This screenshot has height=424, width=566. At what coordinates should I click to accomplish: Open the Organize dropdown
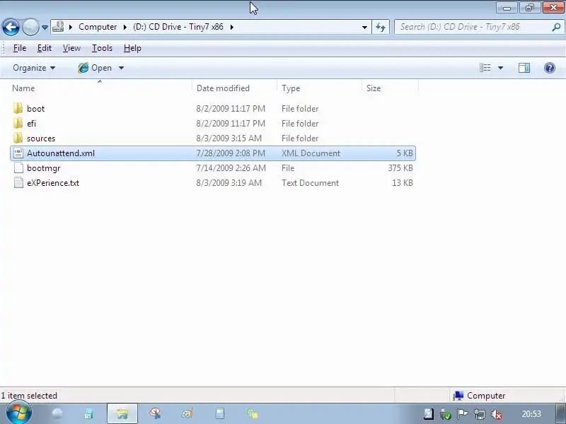pos(34,68)
